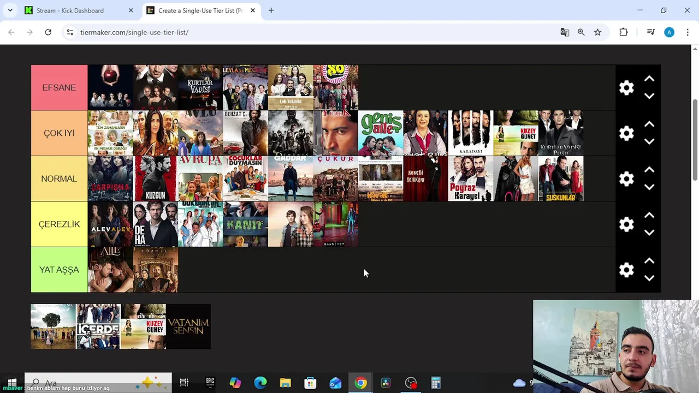Select the Çarpışma poster

pyautogui.click(x=110, y=178)
